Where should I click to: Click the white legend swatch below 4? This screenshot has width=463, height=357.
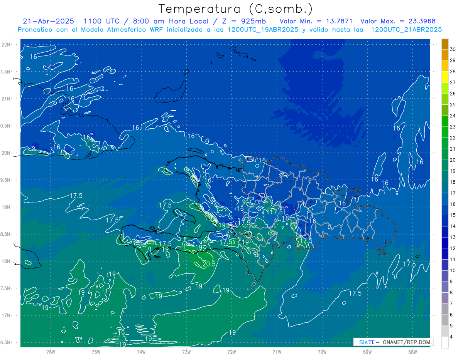click(445, 342)
